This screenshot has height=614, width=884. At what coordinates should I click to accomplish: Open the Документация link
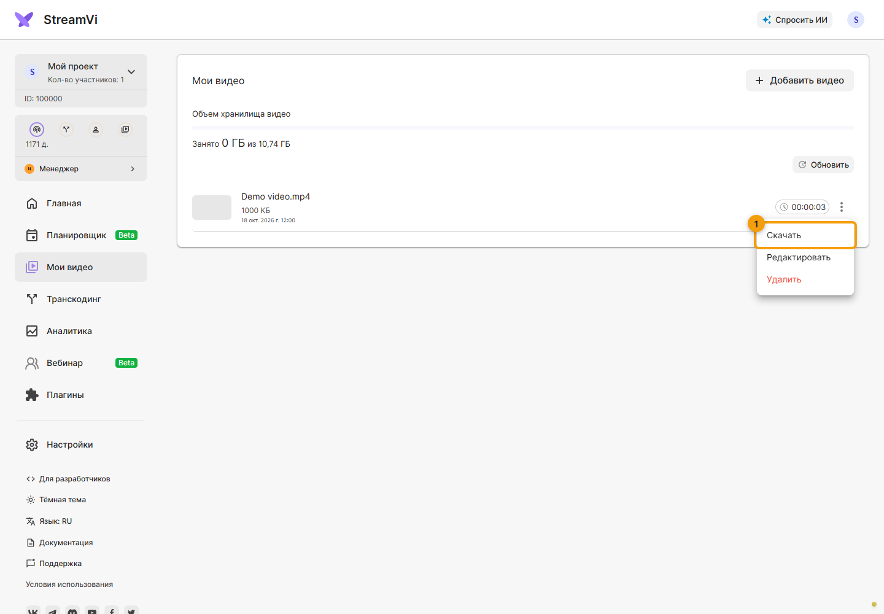coord(60,543)
